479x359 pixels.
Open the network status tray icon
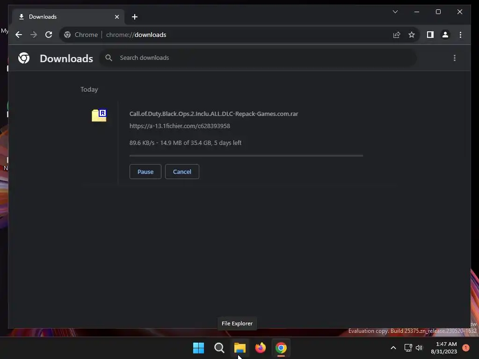(408, 348)
